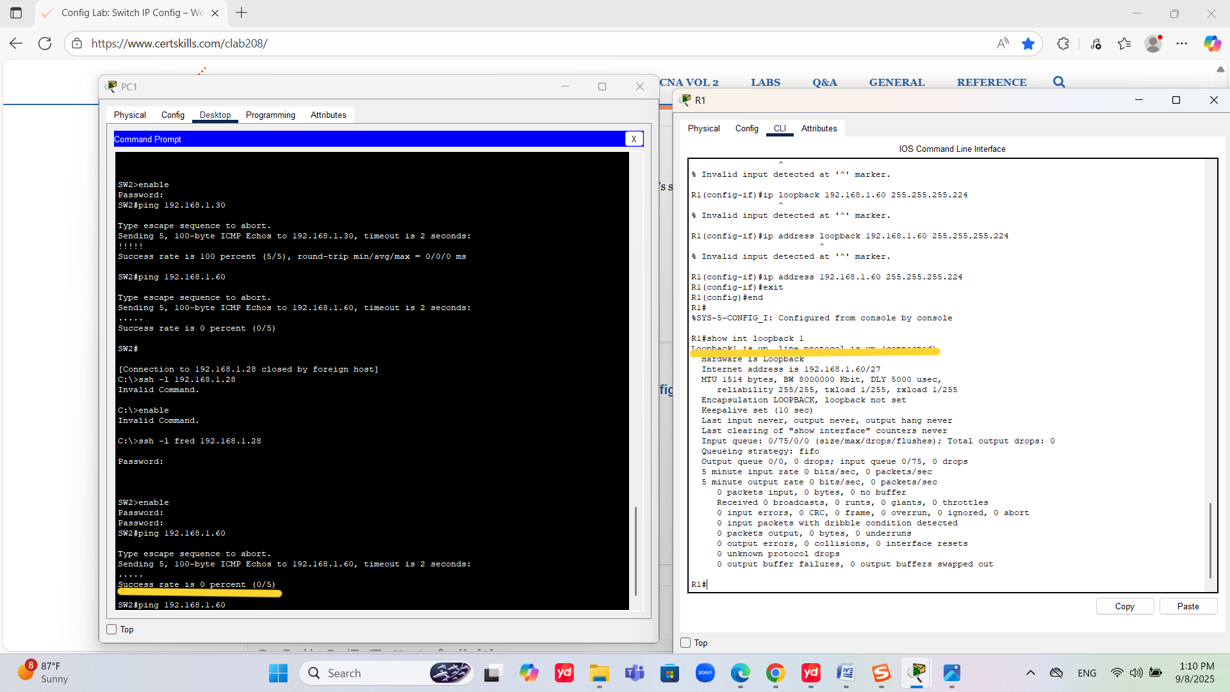Image resolution: width=1230 pixels, height=692 pixels.
Task: Open Google Chrome taskbar icon
Action: click(x=775, y=673)
